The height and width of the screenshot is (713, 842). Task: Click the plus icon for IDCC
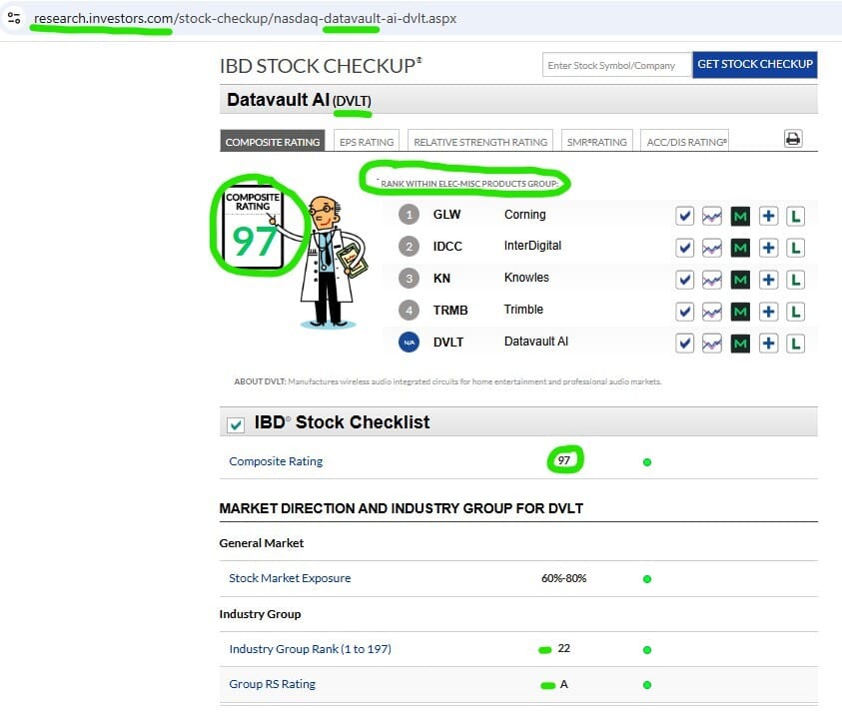pyautogui.click(x=768, y=248)
